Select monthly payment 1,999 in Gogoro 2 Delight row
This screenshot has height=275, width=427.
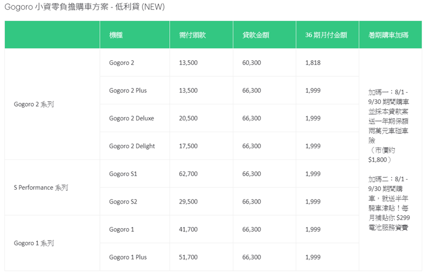coord(313,146)
